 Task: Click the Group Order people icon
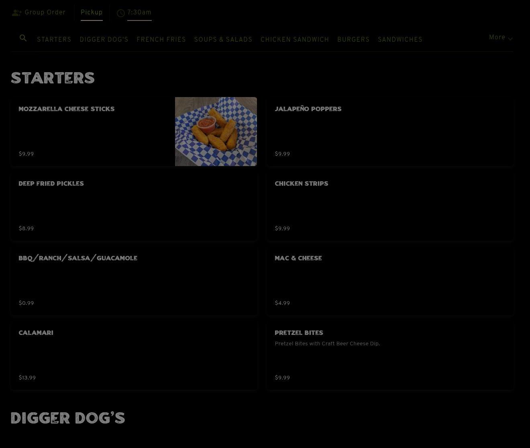16,13
